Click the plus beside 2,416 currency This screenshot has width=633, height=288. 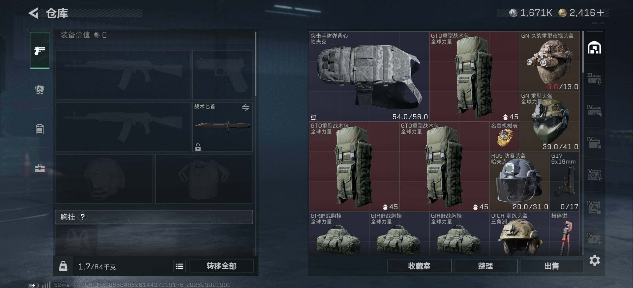(x=600, y=13)
